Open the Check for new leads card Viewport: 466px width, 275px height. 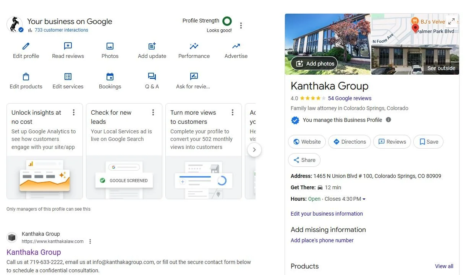(x=124, y=151)
